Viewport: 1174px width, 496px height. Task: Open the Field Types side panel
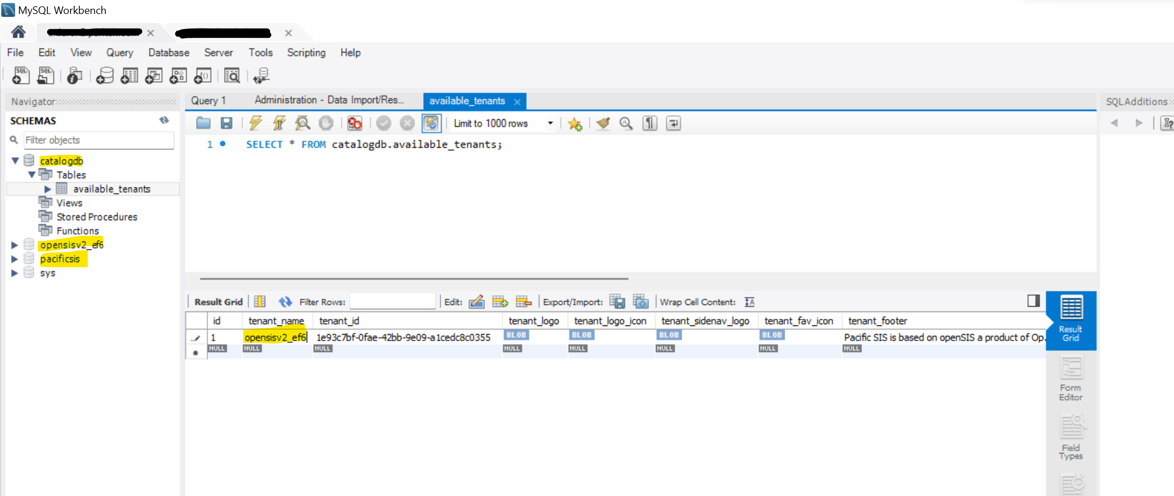(1070, 437)
